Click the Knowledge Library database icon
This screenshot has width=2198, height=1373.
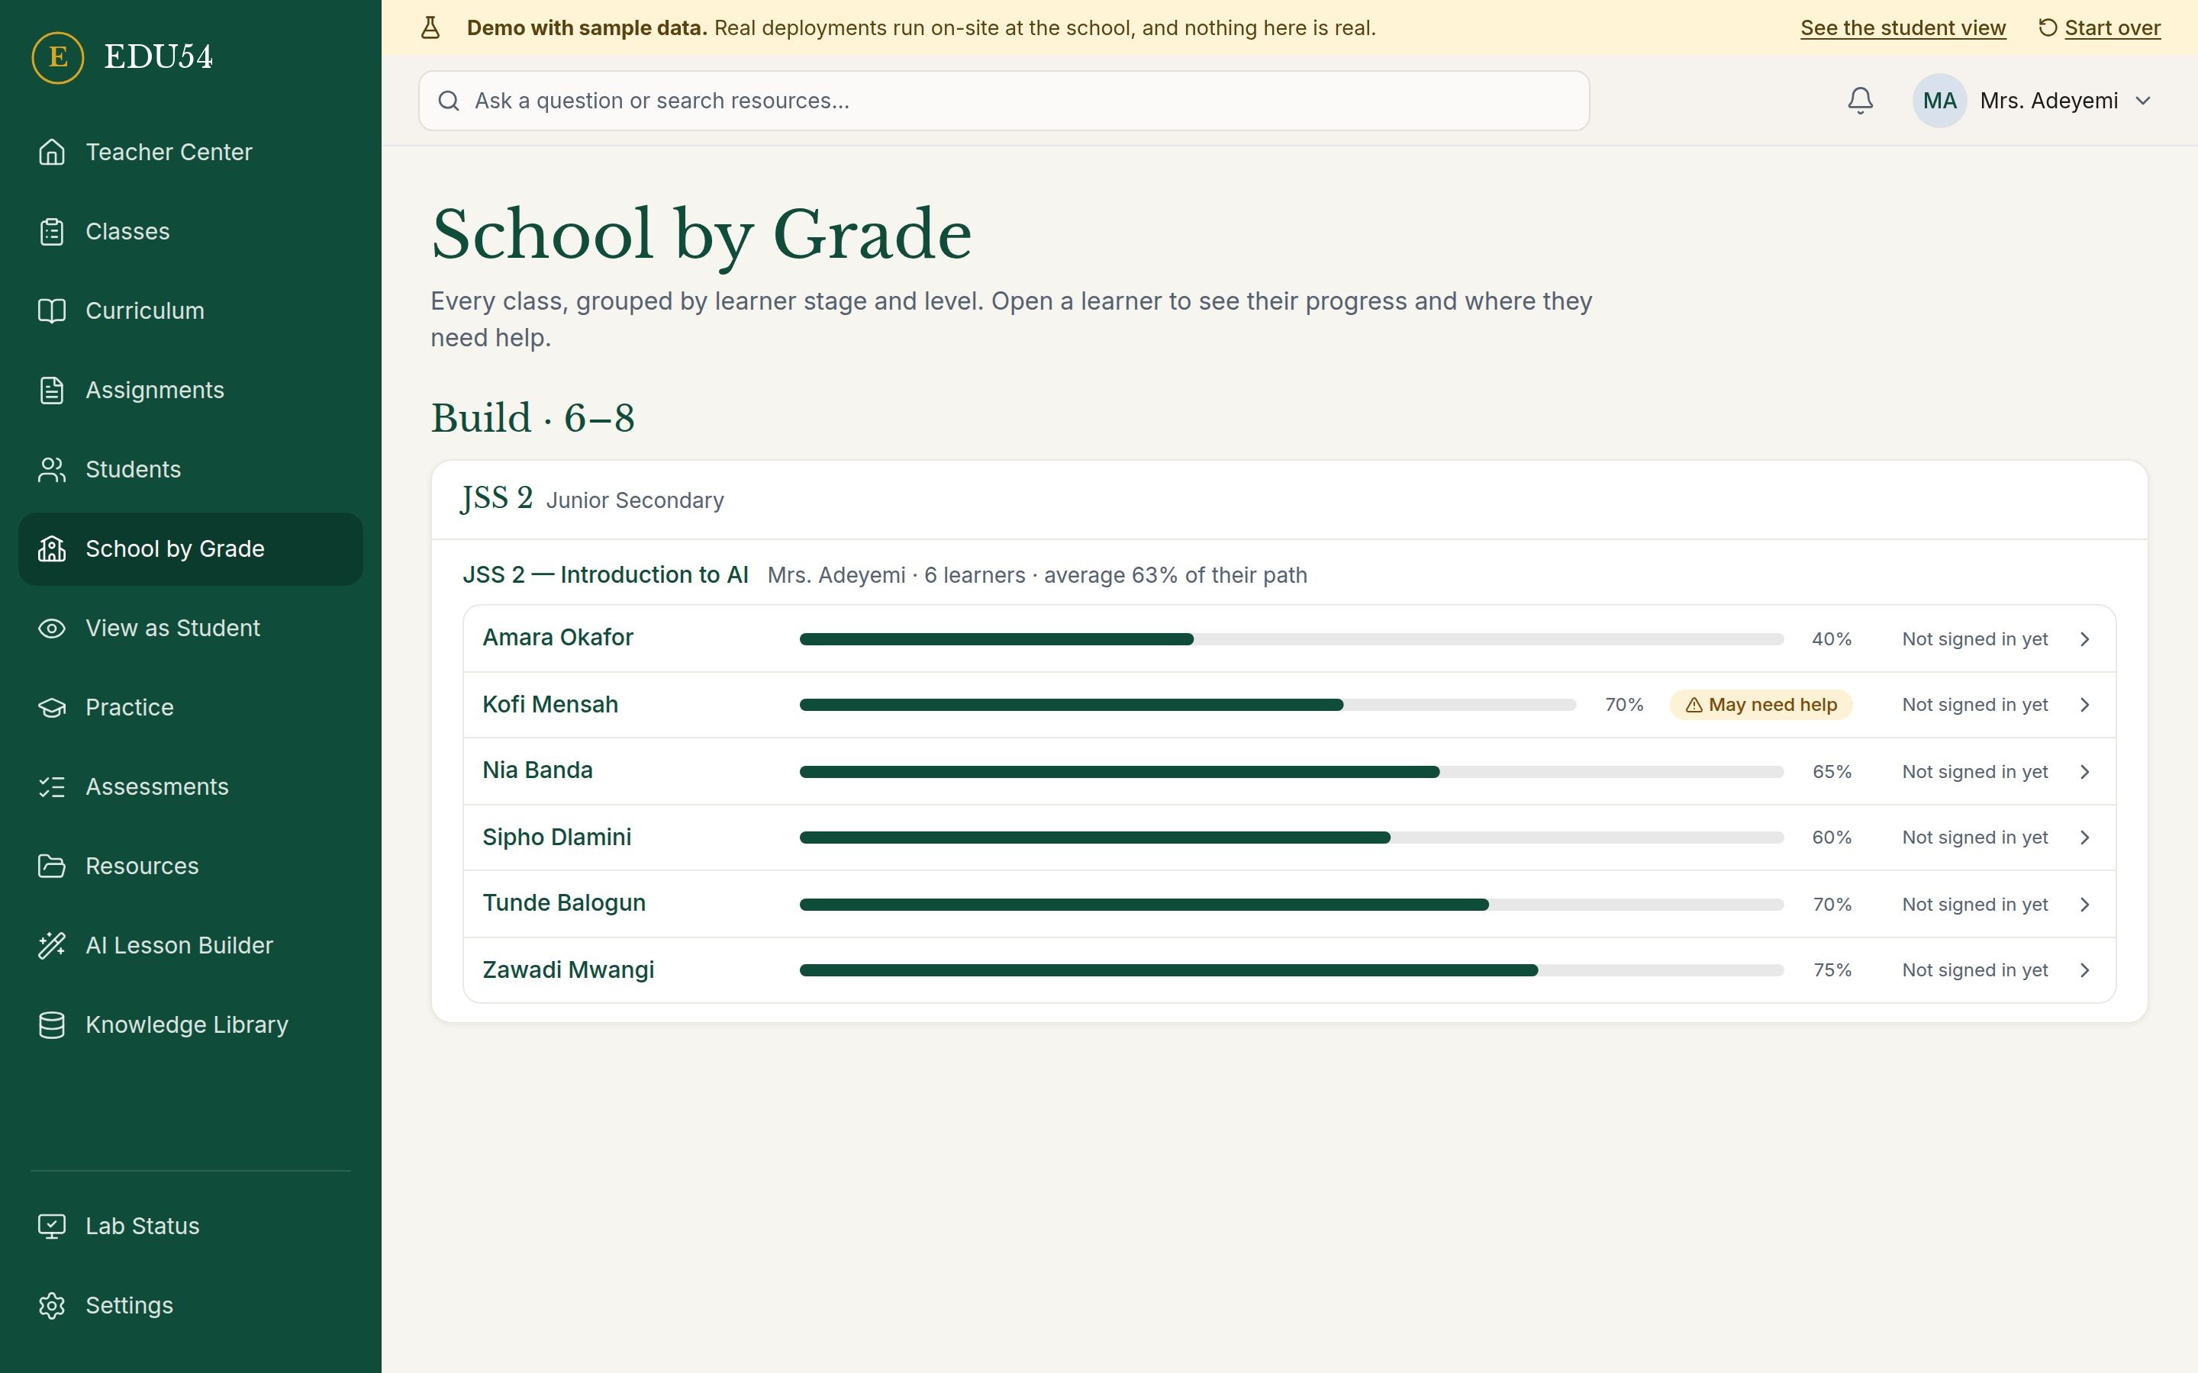[52, 1024]
